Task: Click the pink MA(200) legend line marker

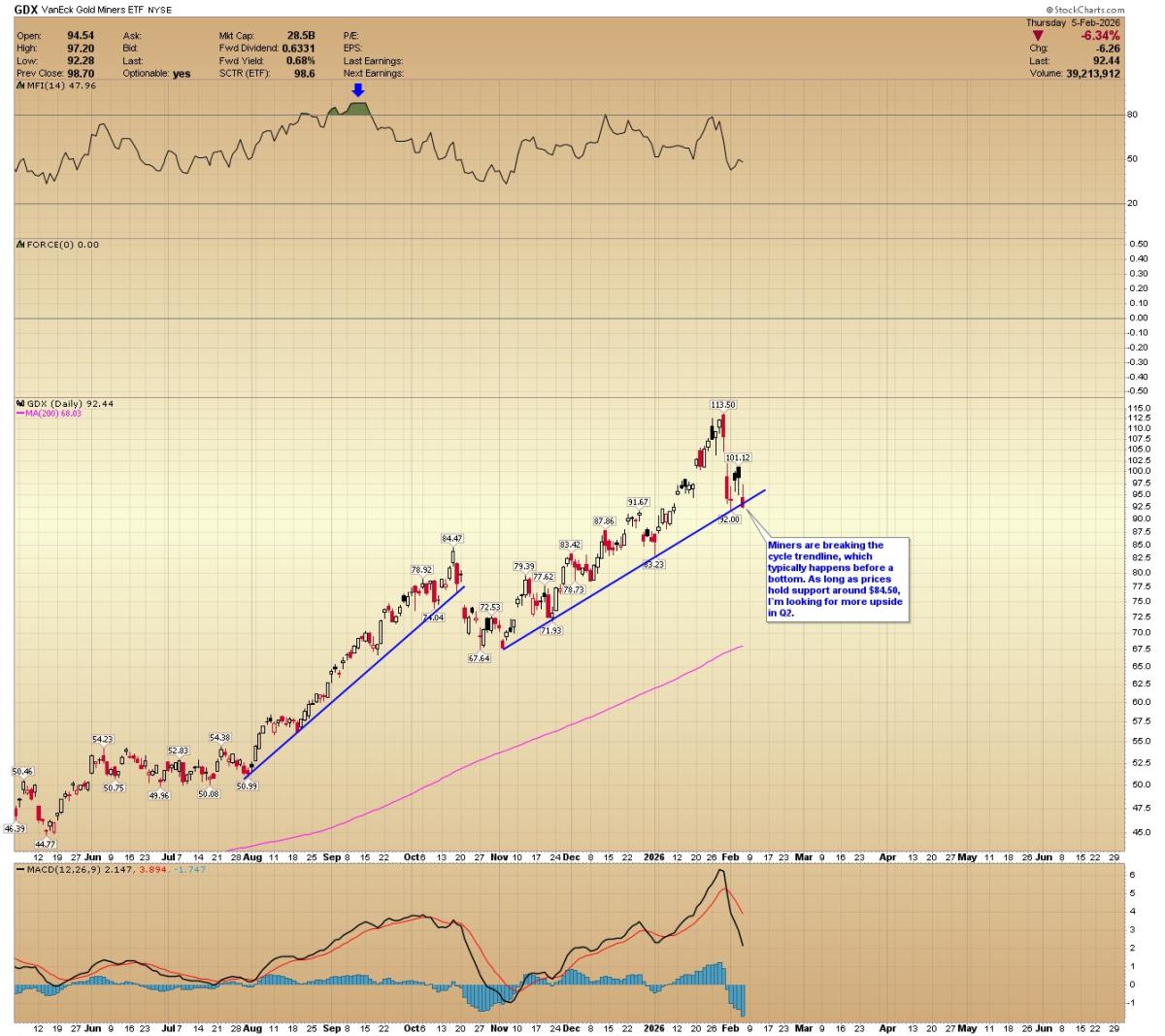Action: [19, 414]
